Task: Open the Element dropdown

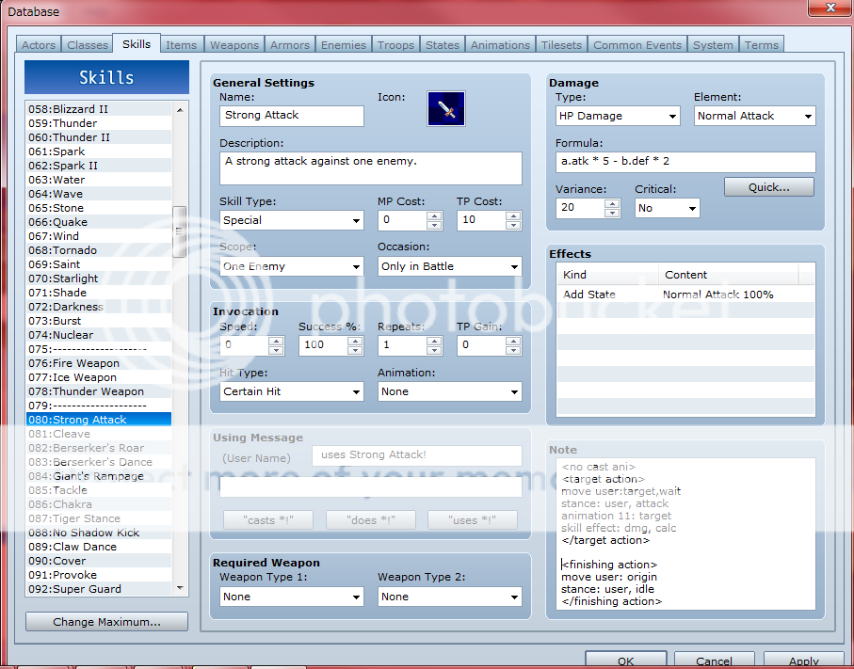Action: click(755, 116)
